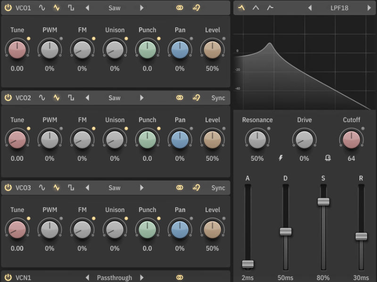The width and height of the screenshot is (377, 282).
Task: Previous filter type arrow before LPF18
Action: [310, 8]
